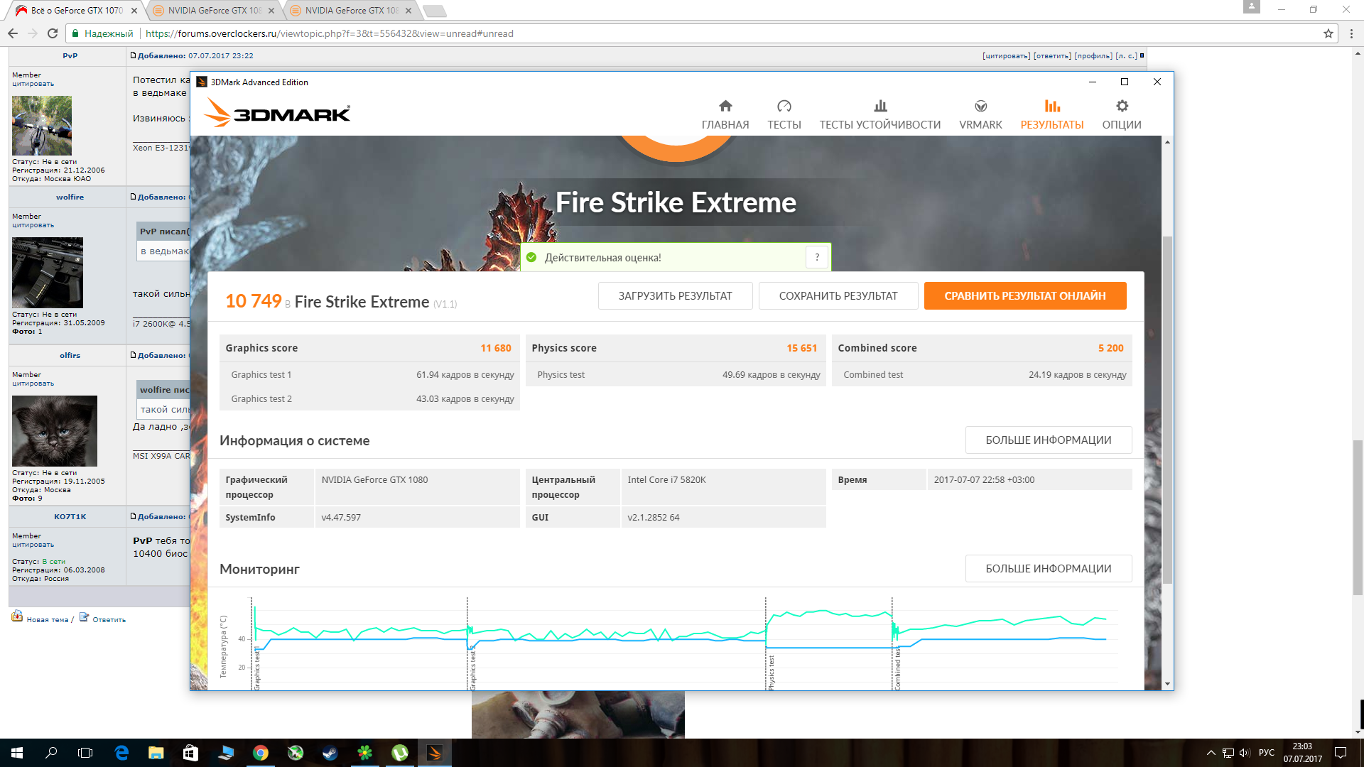
Task: Click the 3DMark logo
Action: point(278,113)
